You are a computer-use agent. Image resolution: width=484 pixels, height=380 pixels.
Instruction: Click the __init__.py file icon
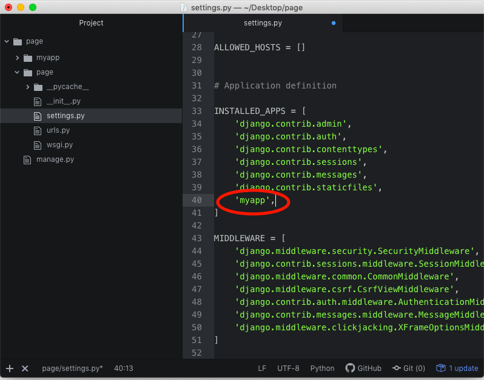[x=38, y=101]
